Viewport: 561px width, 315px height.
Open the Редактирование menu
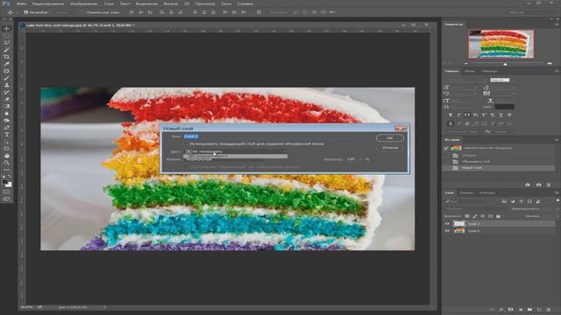[x=48, y=3]
